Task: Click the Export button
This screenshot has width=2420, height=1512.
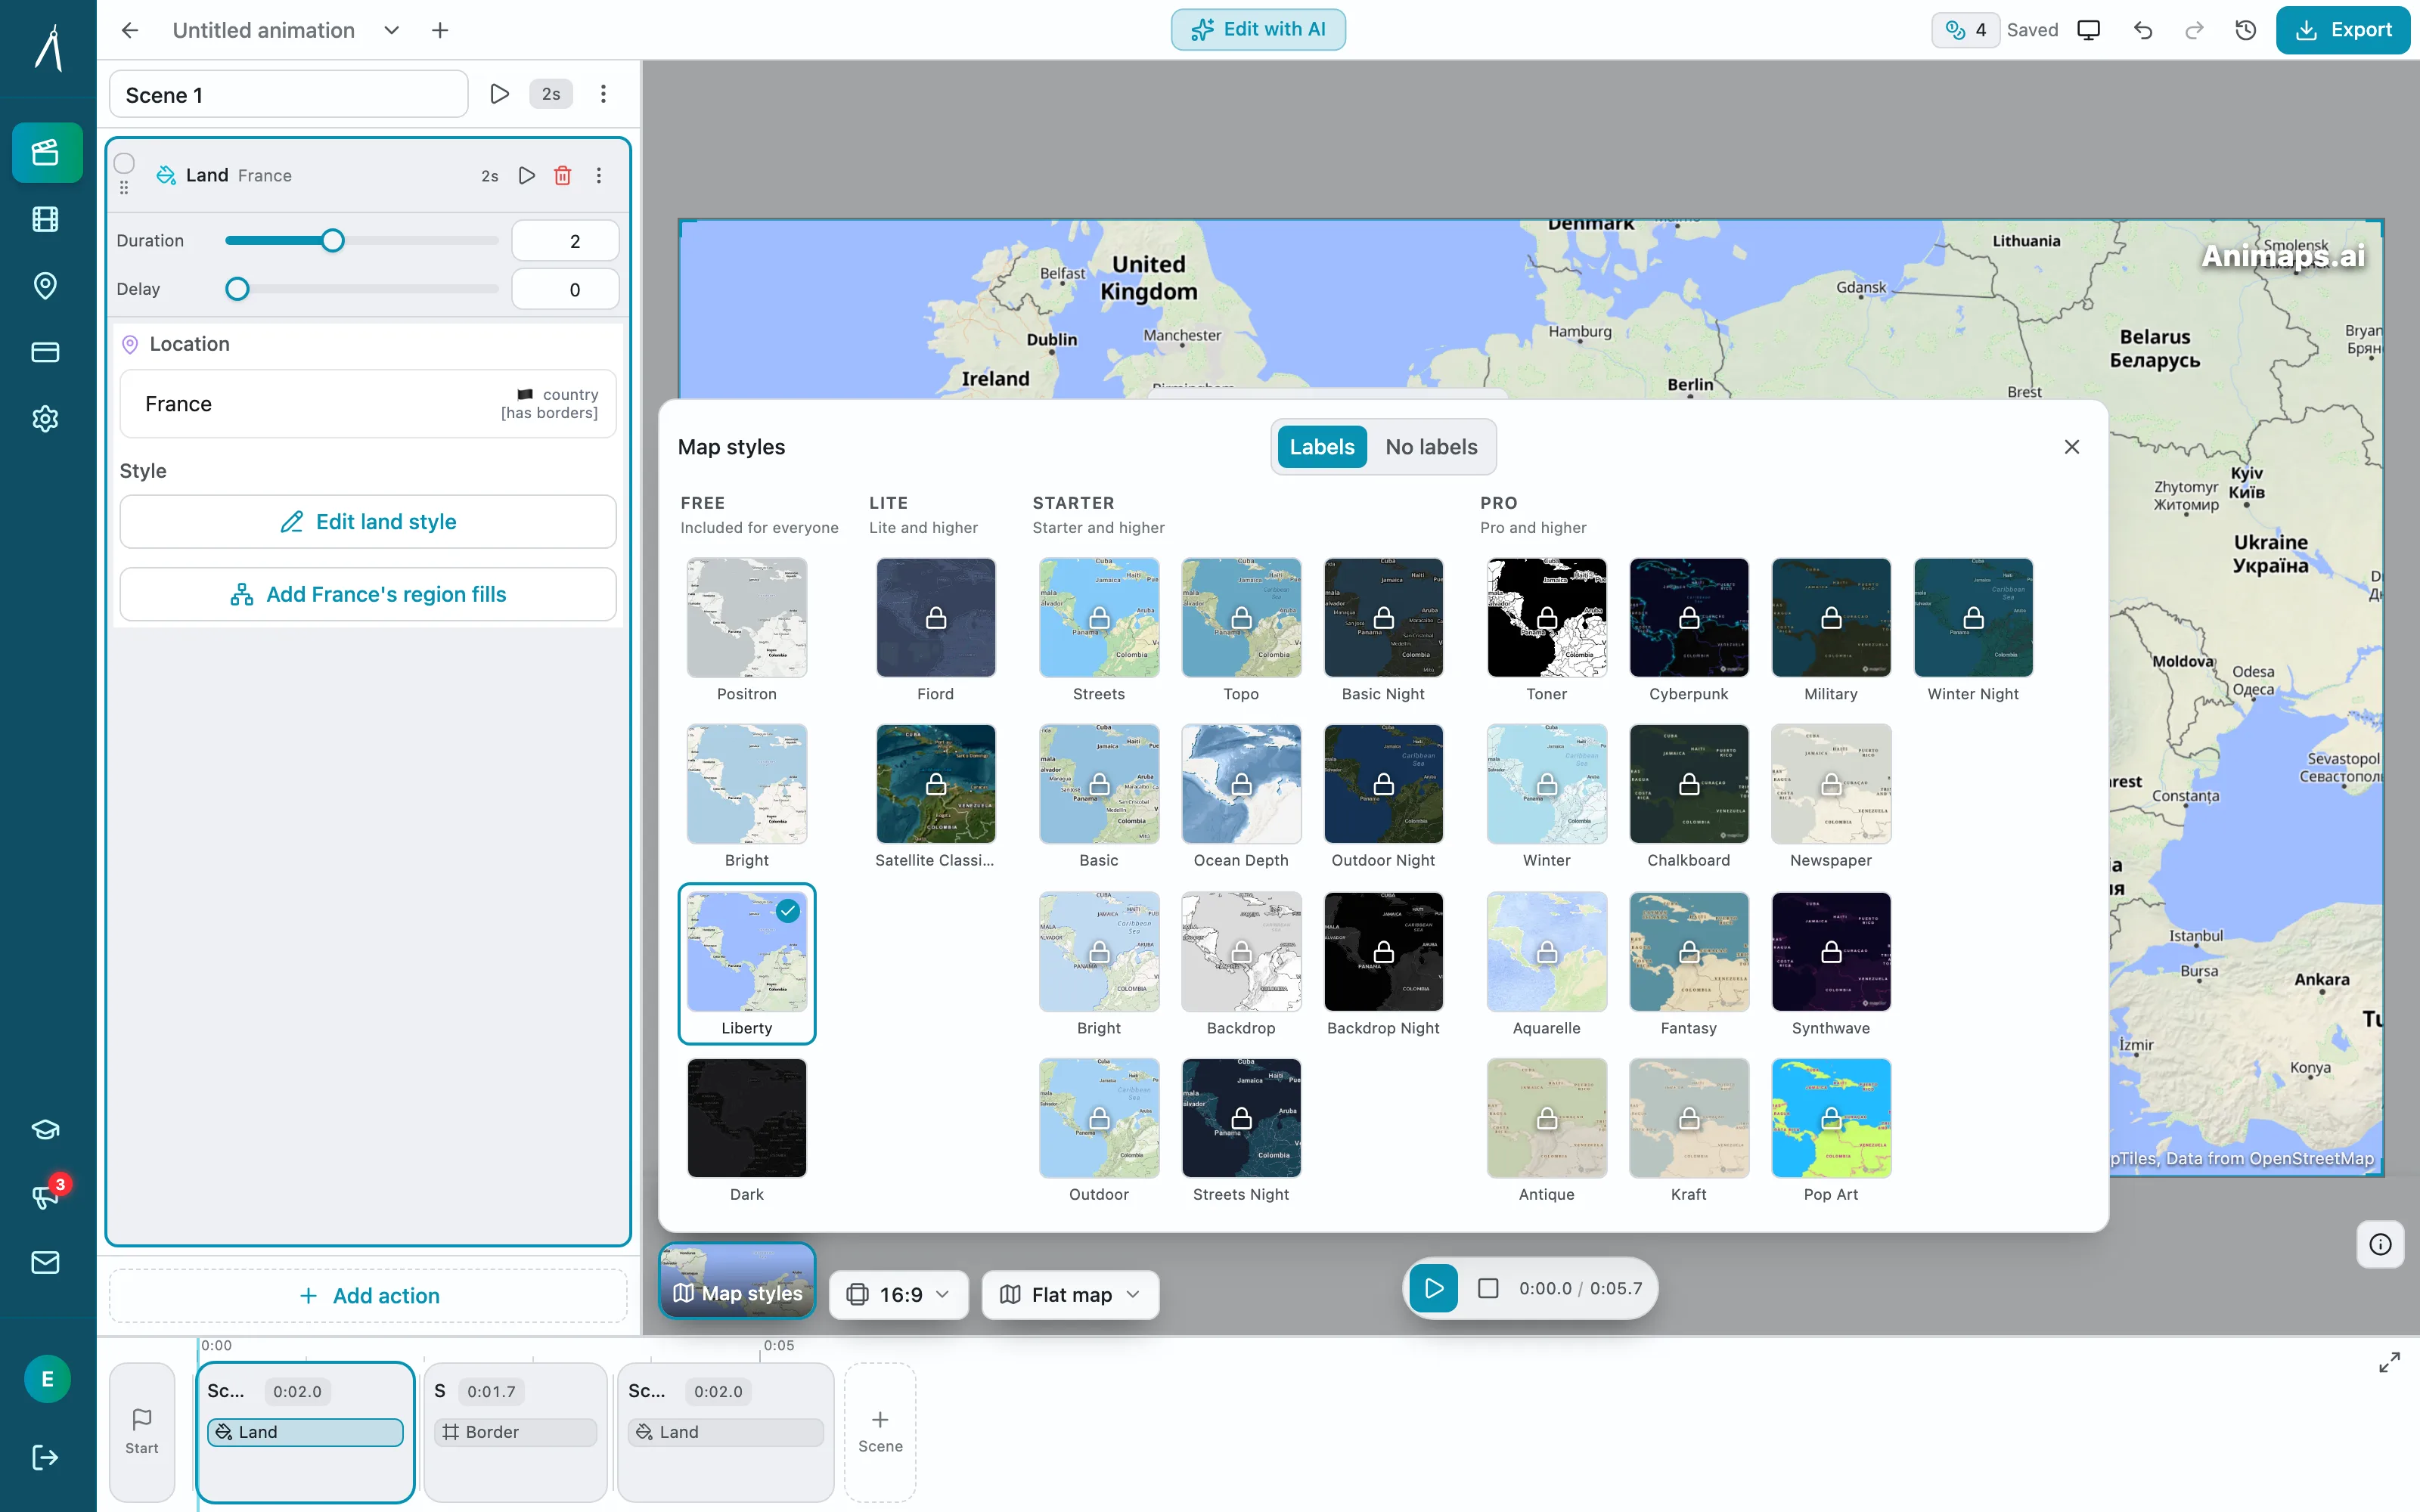Action: click(2343, 30)
